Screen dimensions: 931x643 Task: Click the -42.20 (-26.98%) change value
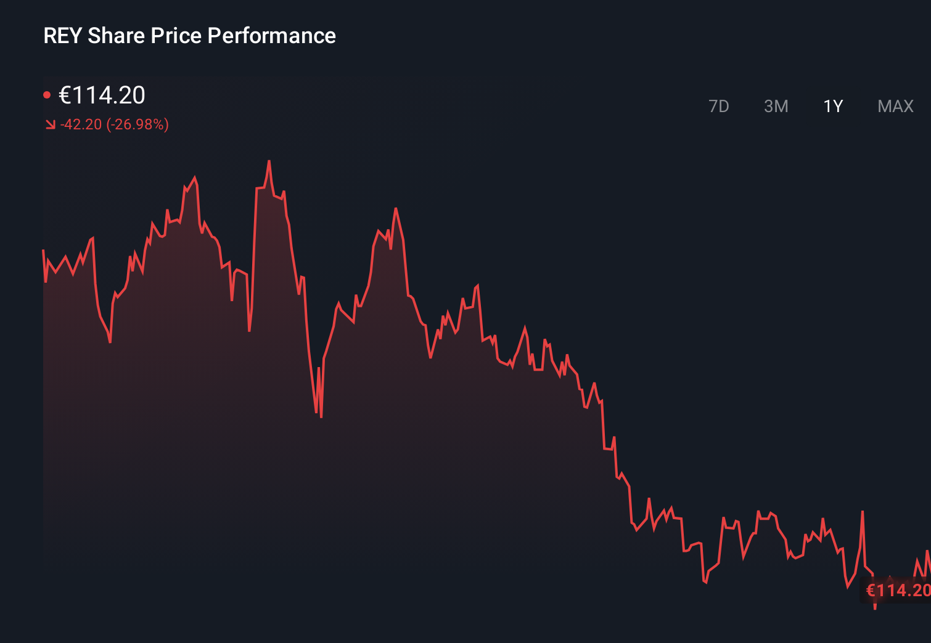click(x=114, y=125)
